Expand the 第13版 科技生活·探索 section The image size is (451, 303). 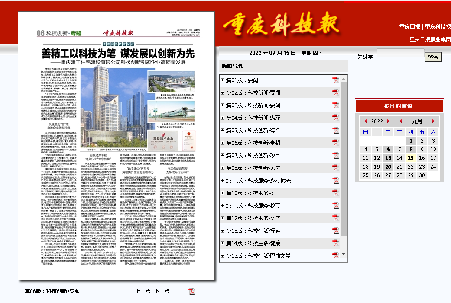(222, 230)
